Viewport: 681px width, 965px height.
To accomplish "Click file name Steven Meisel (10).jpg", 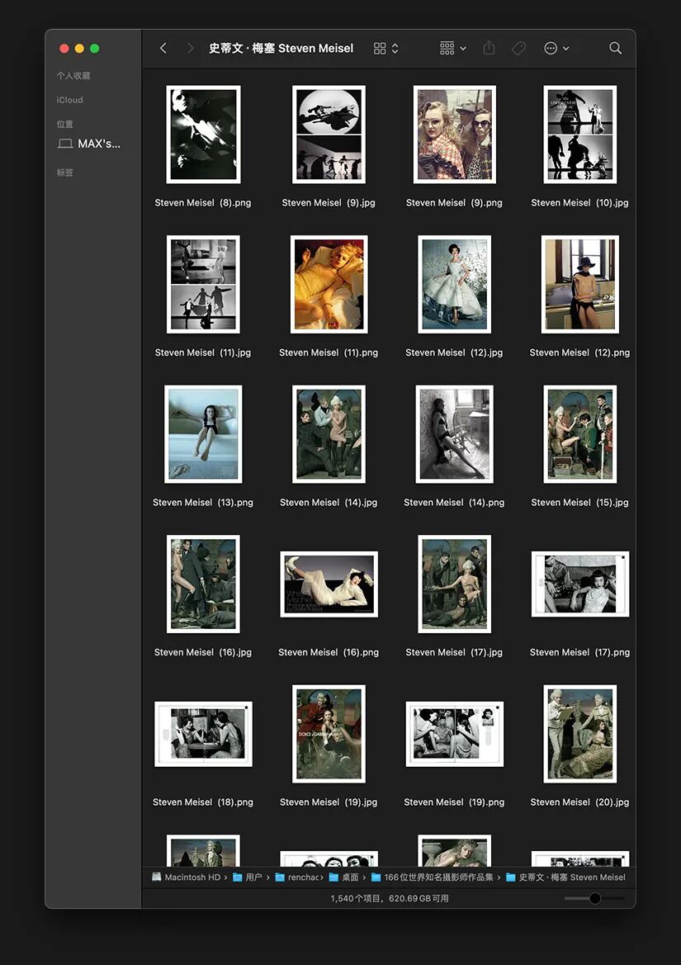I will point(579,202).
